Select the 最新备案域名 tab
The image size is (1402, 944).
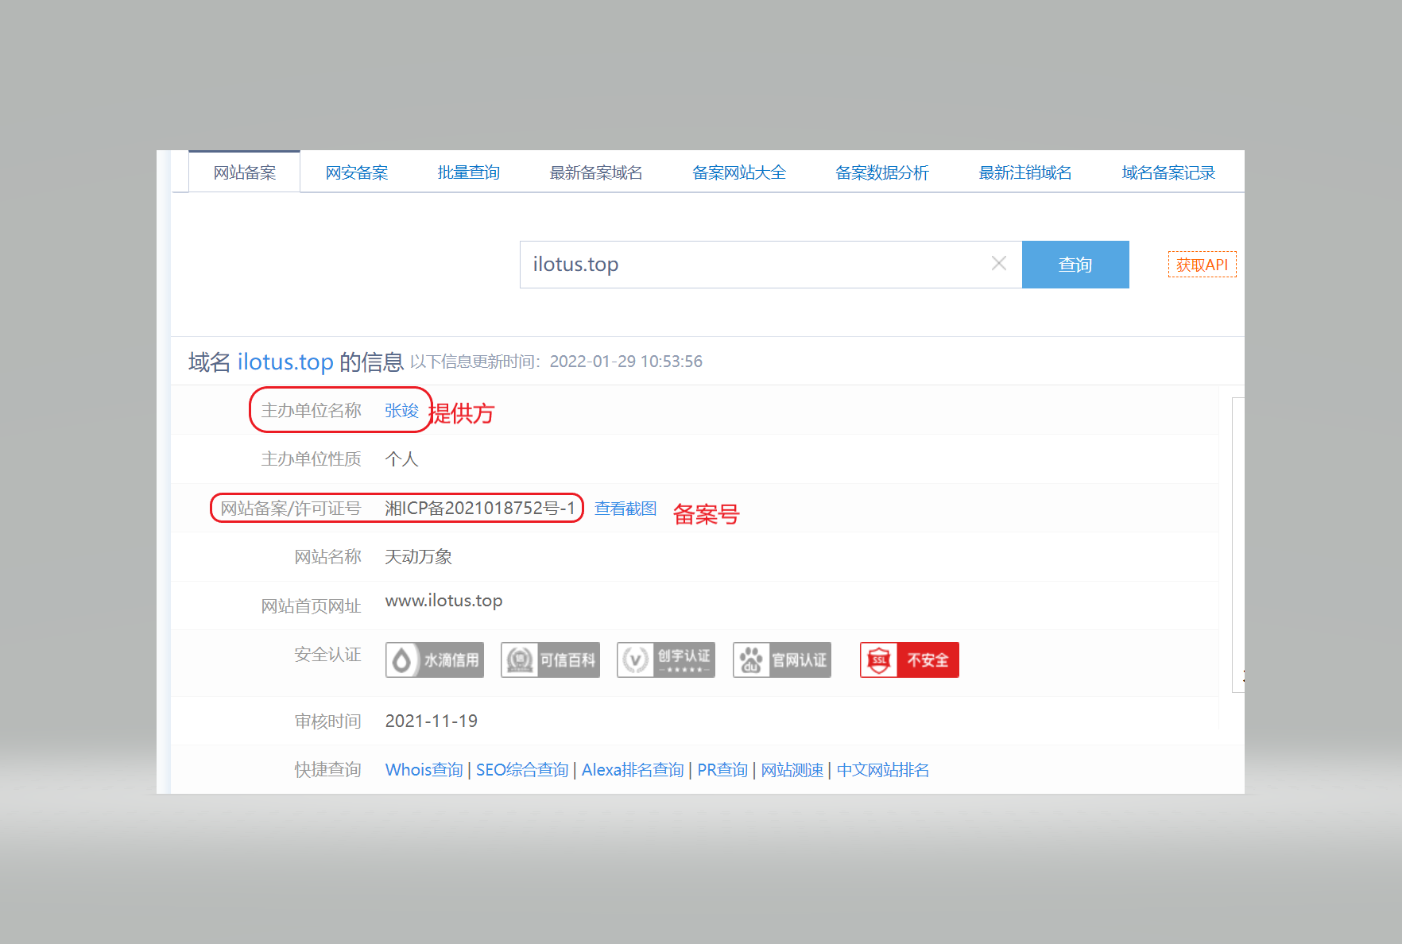point(595,172)
